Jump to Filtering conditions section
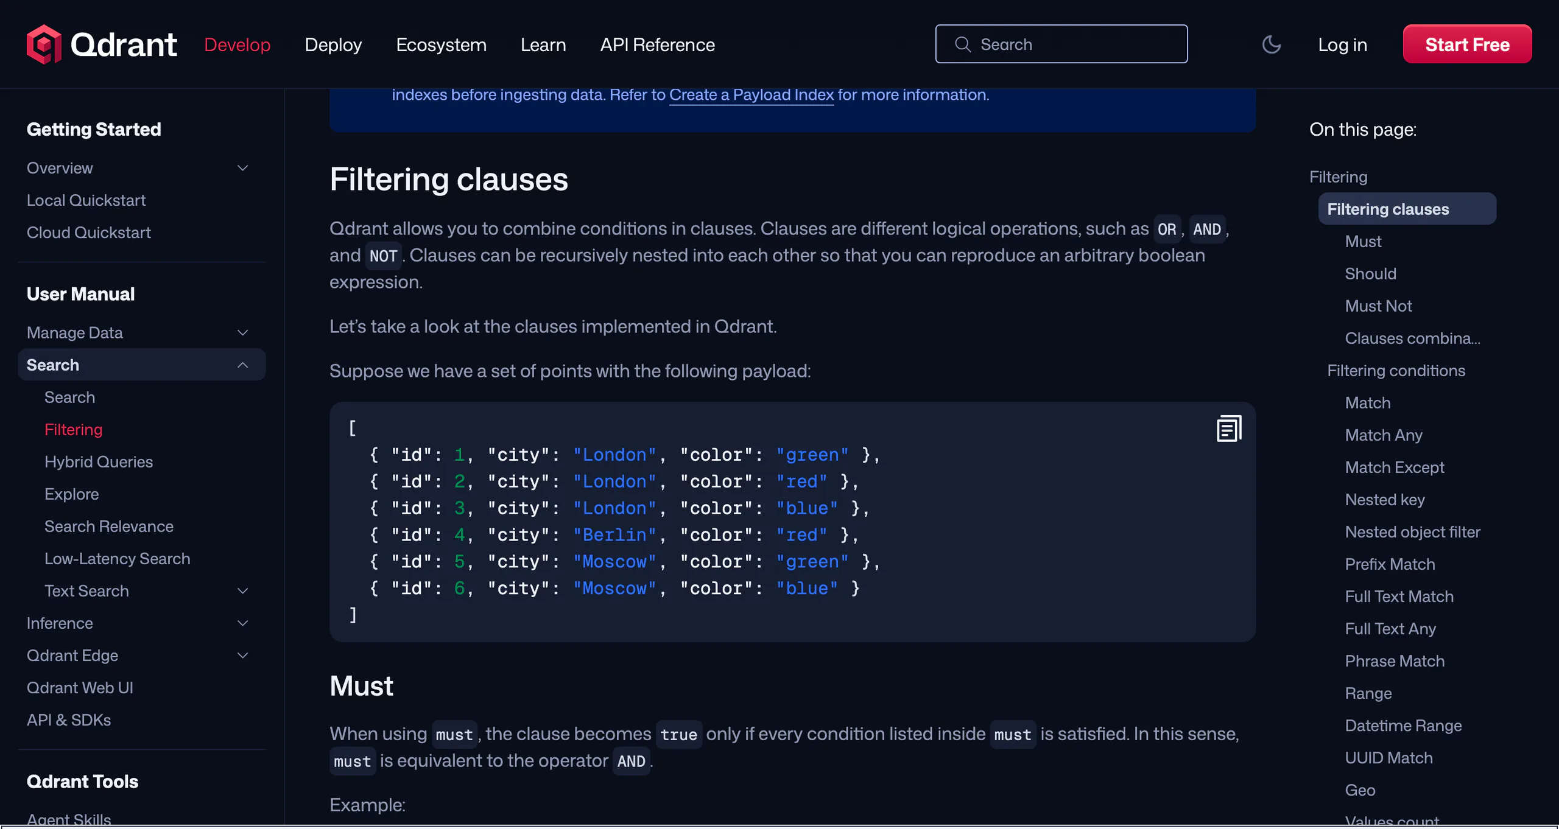Screen dimensions: 1559x829 pyautogui.click(x=1396, y=371)
